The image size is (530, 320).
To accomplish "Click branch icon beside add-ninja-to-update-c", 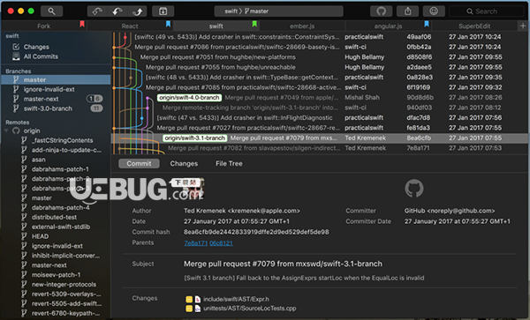I will click(x=24, y=150).
